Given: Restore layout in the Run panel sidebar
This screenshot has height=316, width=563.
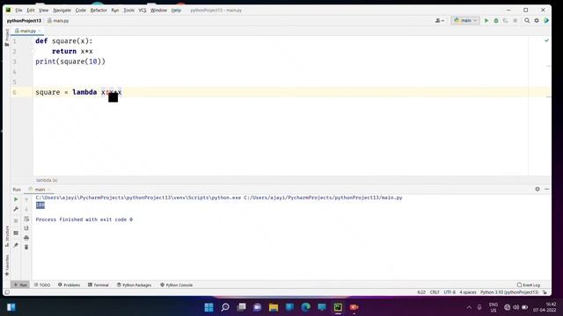Looking at the screenshot, I should pyautogui.click(x=16, y=233).
